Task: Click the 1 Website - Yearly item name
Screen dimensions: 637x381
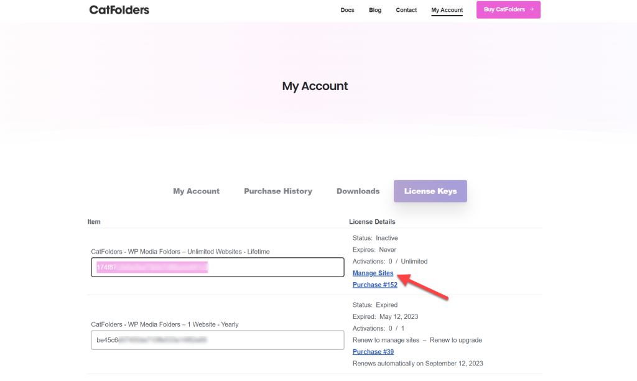Action: coord(164,324)
